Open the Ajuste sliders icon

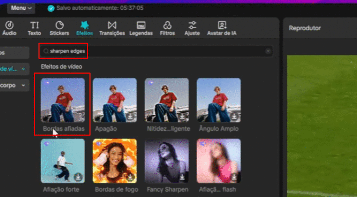(x=192, y=25)
